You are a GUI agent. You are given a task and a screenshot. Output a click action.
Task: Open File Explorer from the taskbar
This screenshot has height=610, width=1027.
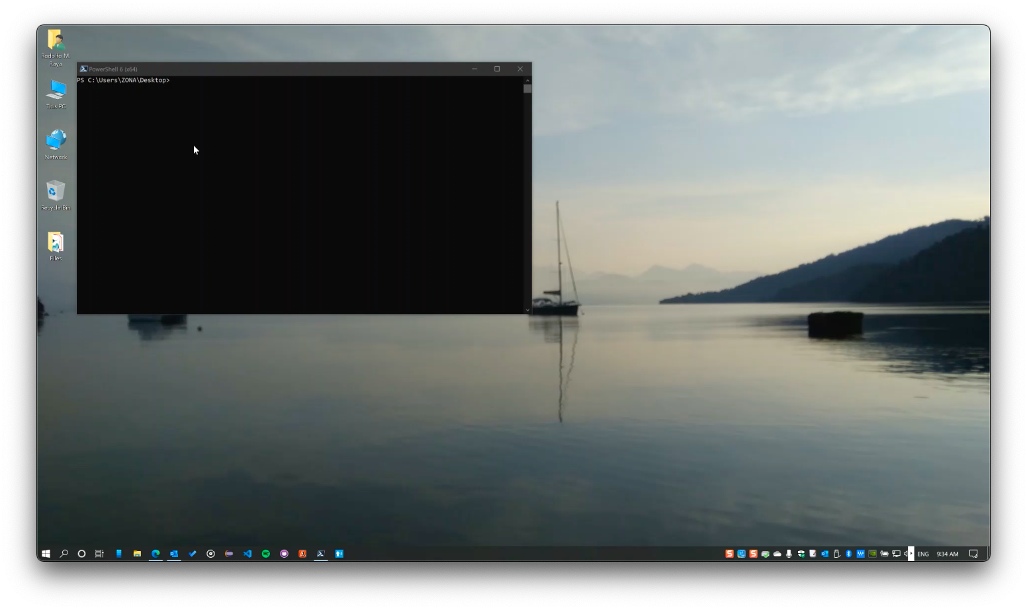pyautogui.click(x=137, y=554)
